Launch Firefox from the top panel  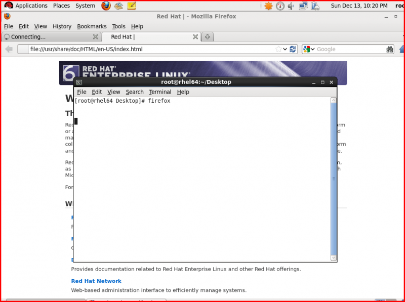coord(106,6)
